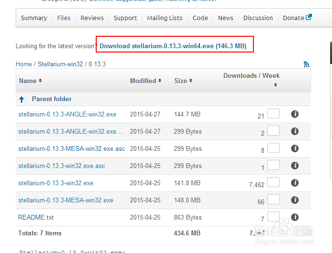Open the Mailing Lists tab
This screenshot has width=332, height=253.
click(x=165, y=18)
